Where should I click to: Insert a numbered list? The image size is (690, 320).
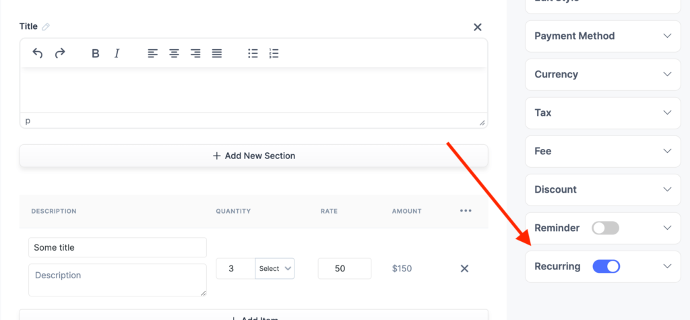274,54
